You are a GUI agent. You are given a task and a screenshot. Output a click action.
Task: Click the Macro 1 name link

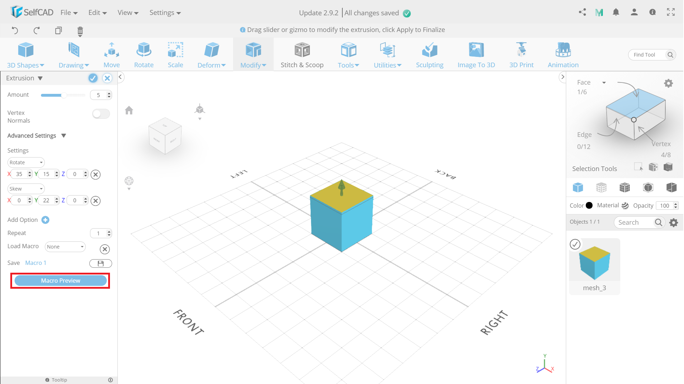[36, 263]
